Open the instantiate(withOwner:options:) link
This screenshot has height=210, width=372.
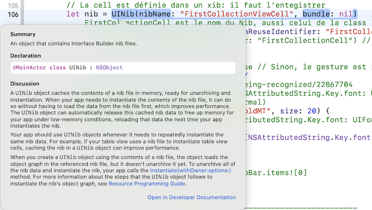[191, 171]
